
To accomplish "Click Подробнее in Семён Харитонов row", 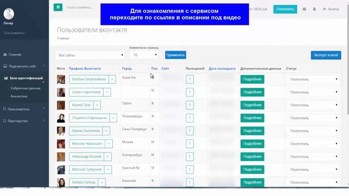I will click(252, 92).
